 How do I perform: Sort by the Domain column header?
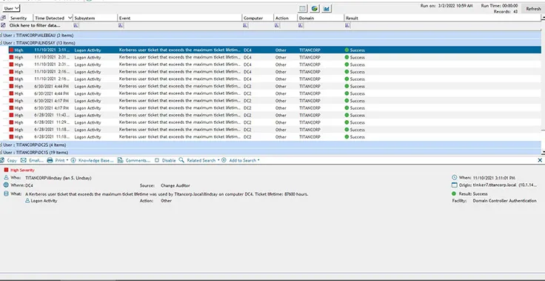click(321, 18)
